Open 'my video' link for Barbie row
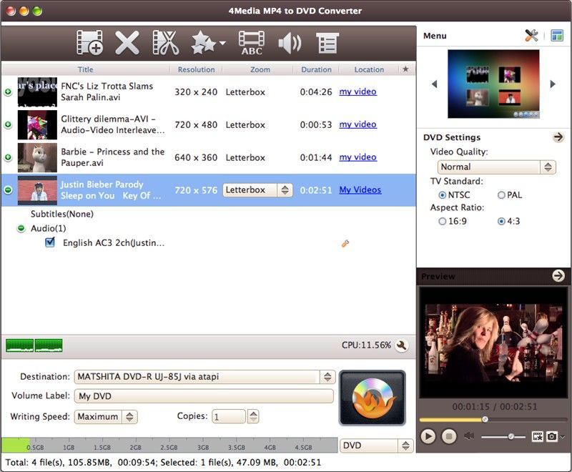The image size is (572, 472). coord(358,157)
